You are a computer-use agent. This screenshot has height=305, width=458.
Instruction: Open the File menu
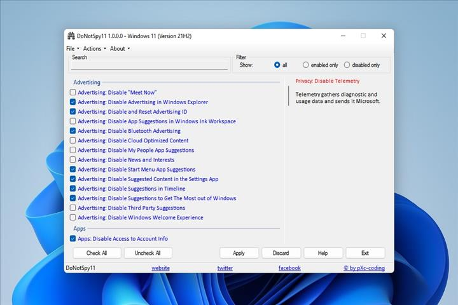(x=73, y=48)
